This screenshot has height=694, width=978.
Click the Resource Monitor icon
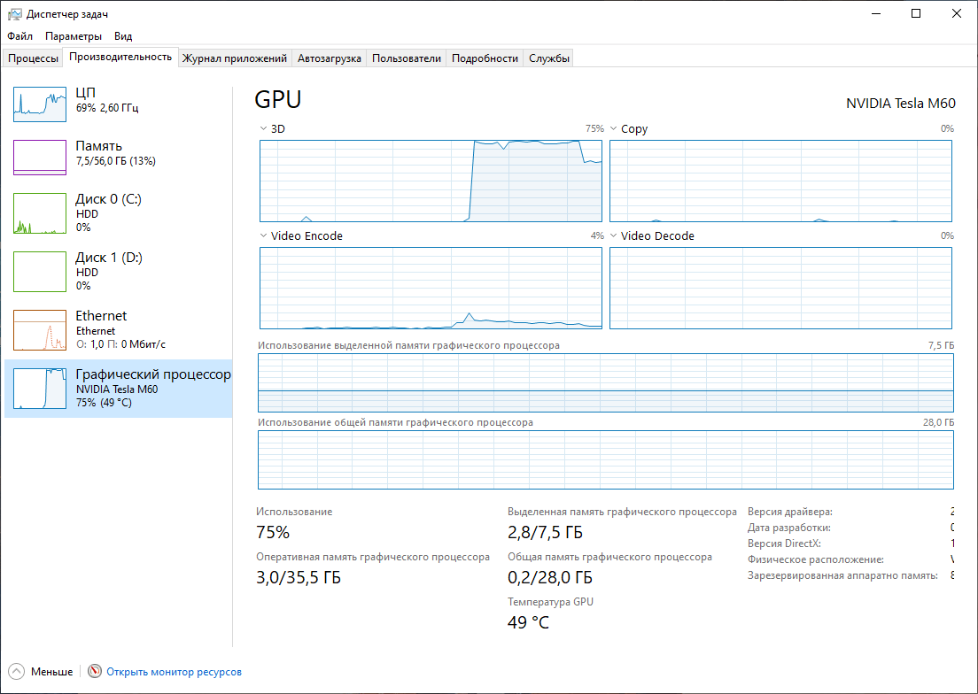95,672
